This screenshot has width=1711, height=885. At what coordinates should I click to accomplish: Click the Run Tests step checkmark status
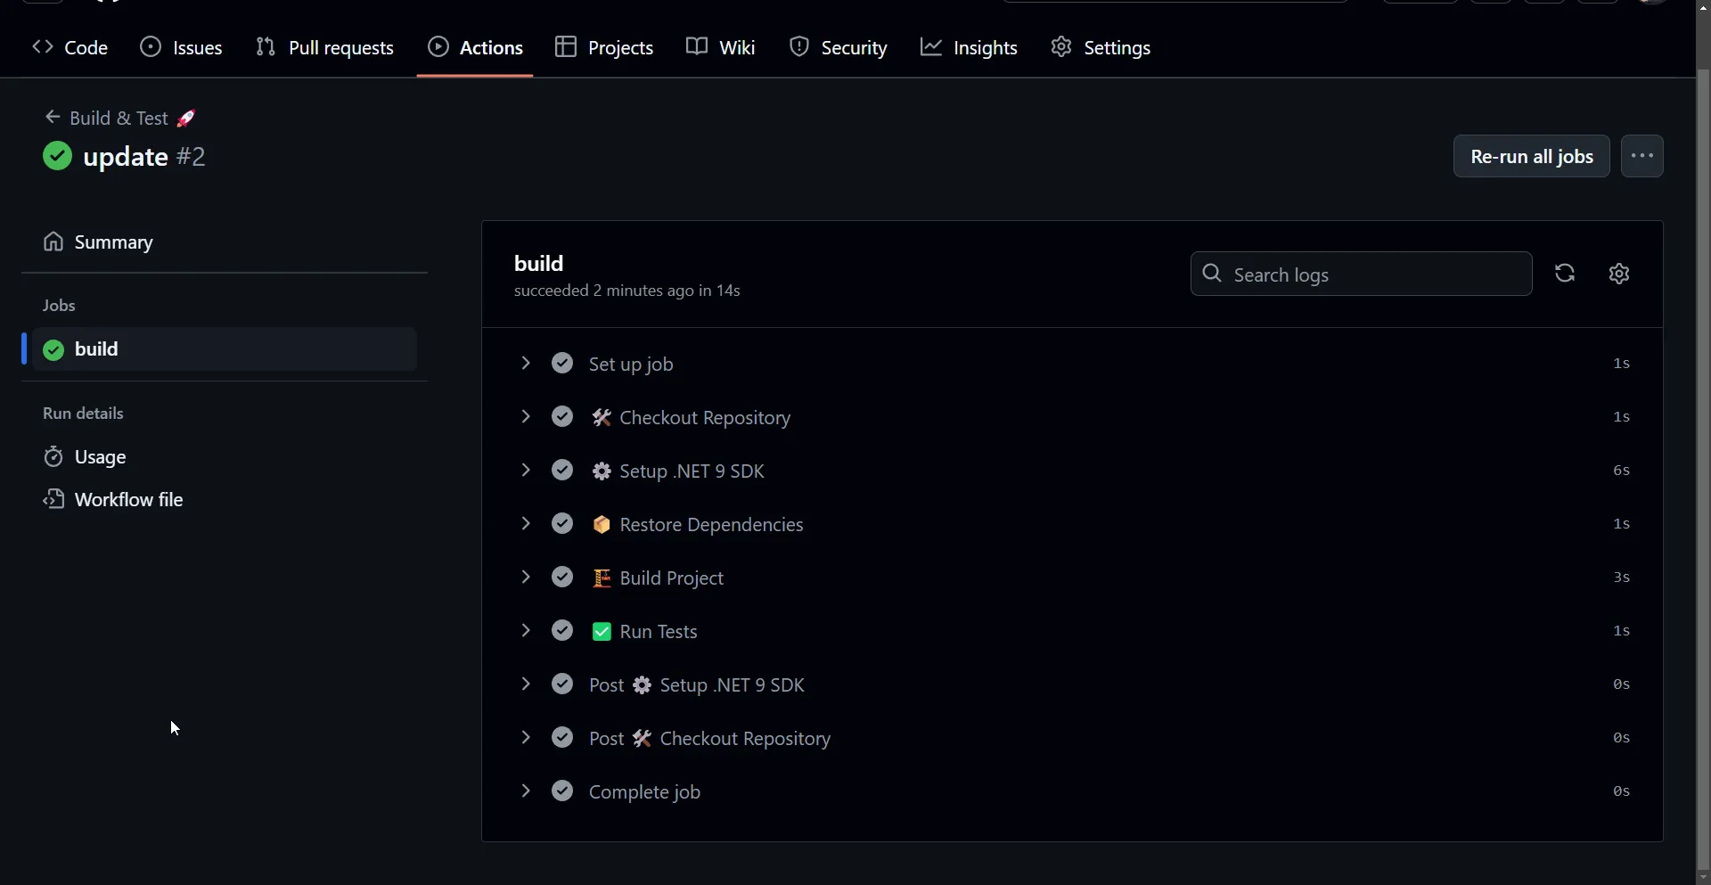pos(562,631)
